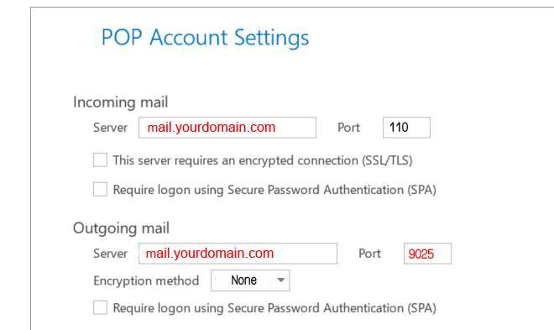Click the Port label under Incoming mail

tap(348, 128)
